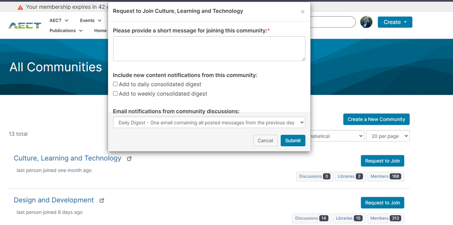Close the Request to Join dialog

click(x=302, y=12)
